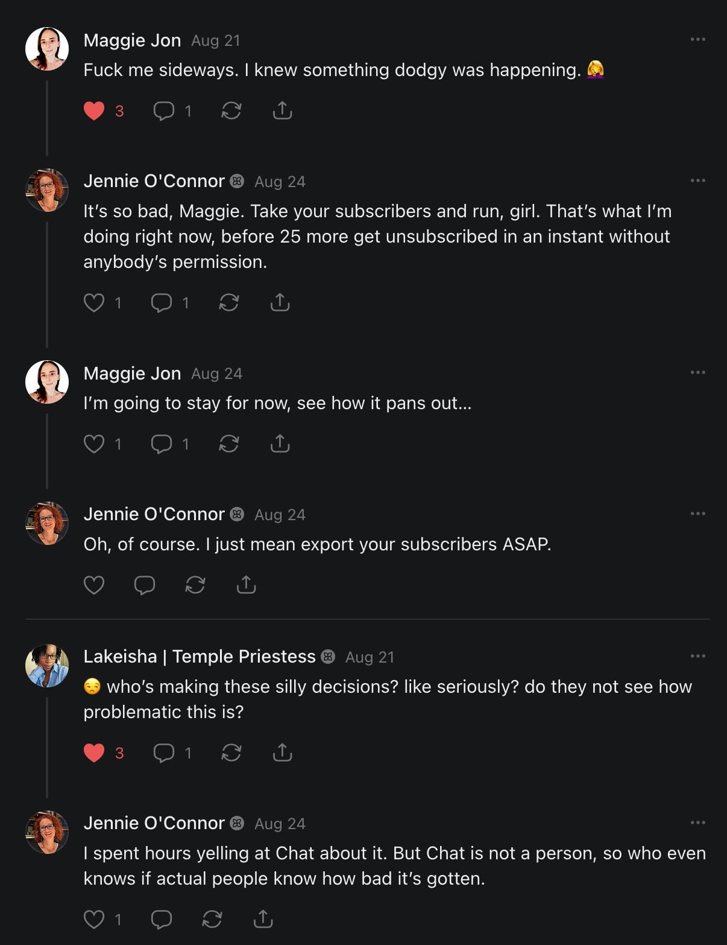Open more options for Lakeisha's comment

coord(697,656)
